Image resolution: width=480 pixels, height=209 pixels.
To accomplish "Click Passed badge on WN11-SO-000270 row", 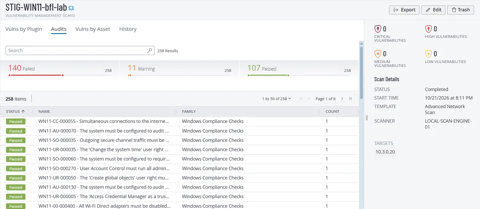I will [16, 168].
